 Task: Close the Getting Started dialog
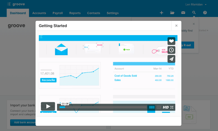point(176,26)
